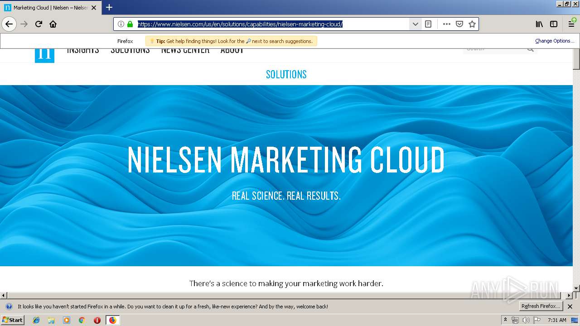Click the blue SOLUTIONS heading link
This screenshot has width=580, height=326.
click(x=286, y=74)
